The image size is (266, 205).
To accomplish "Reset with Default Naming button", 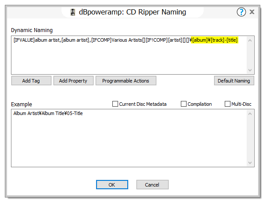I will (234, 81).
